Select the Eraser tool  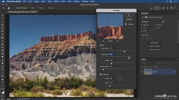click(x=3, y=51)
